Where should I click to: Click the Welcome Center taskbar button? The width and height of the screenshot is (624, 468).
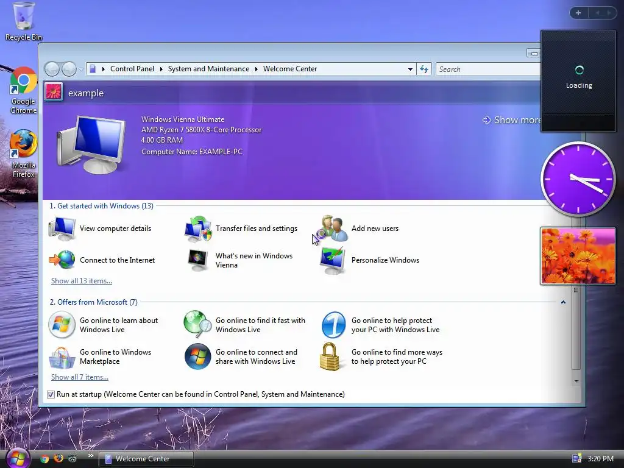[x=146, y=459]
